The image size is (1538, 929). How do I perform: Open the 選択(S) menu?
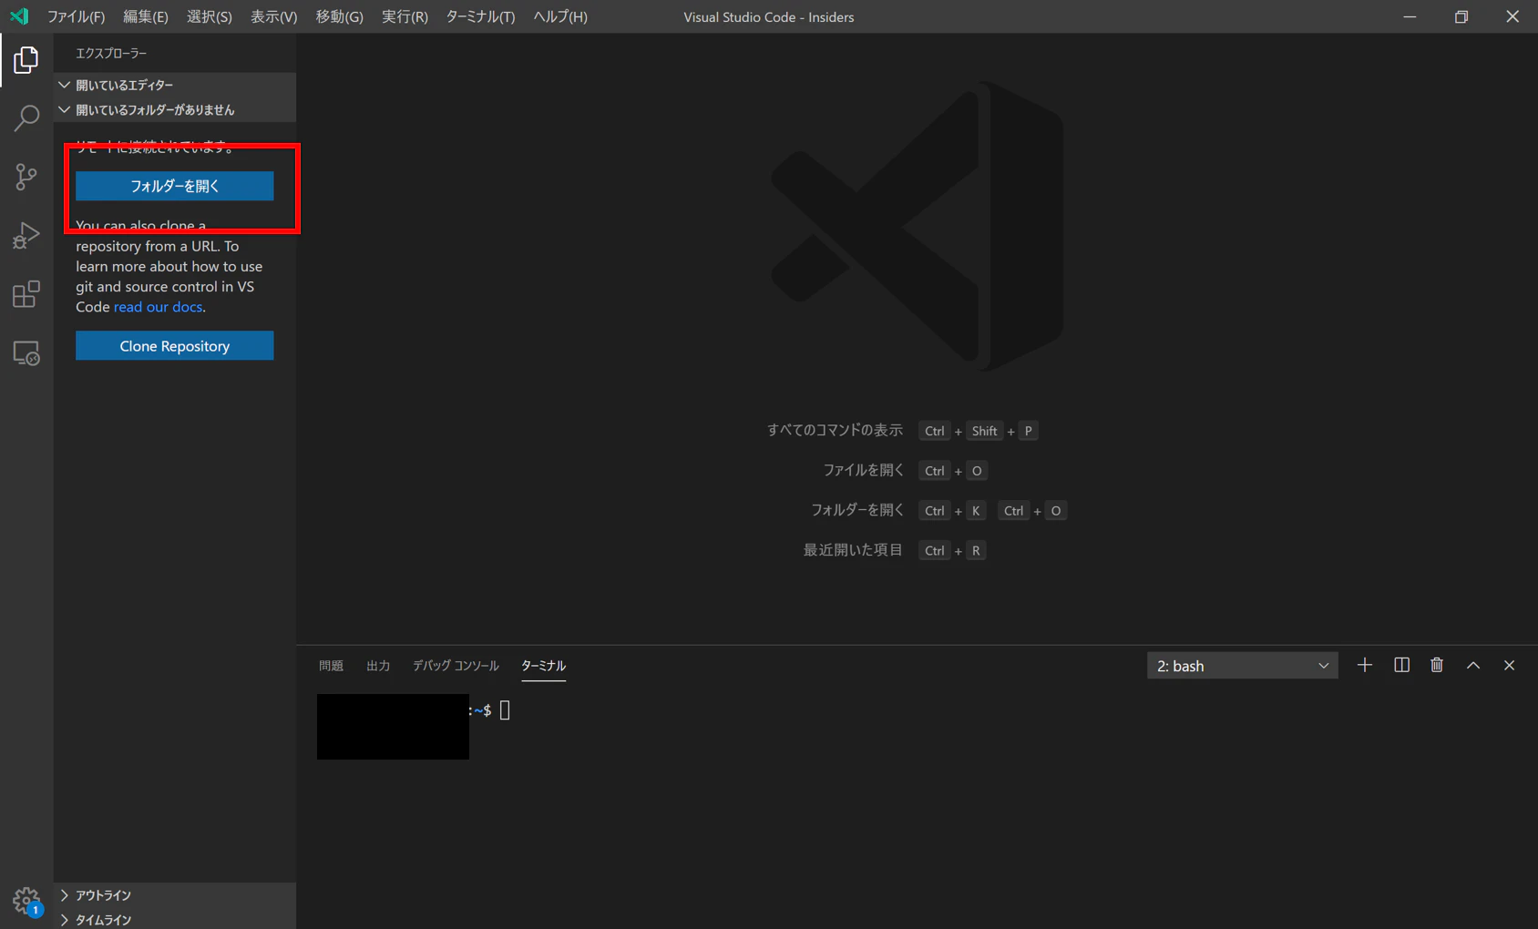pyautogui.click(x=210, y=16)
